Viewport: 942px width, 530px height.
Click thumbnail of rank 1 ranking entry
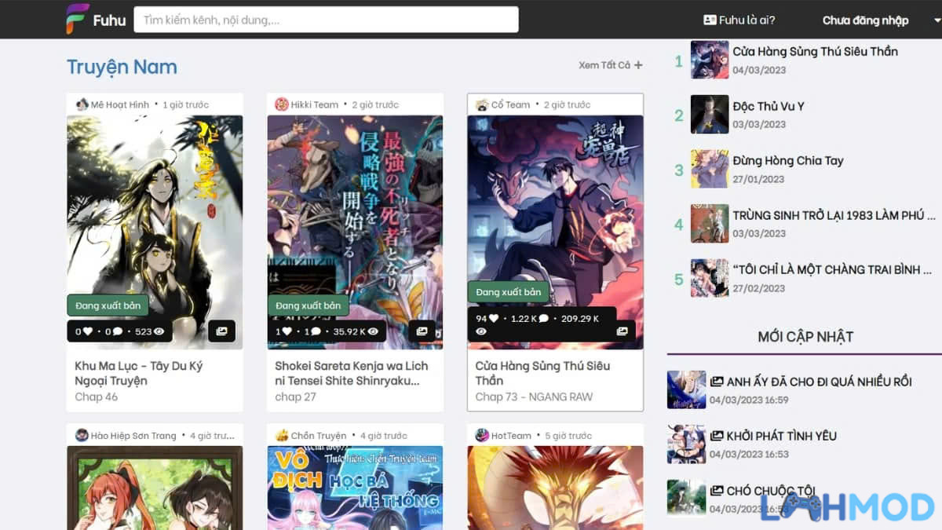[710, 60]
